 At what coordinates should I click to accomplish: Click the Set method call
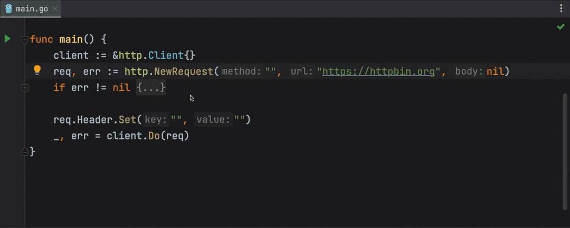[128, 120]
